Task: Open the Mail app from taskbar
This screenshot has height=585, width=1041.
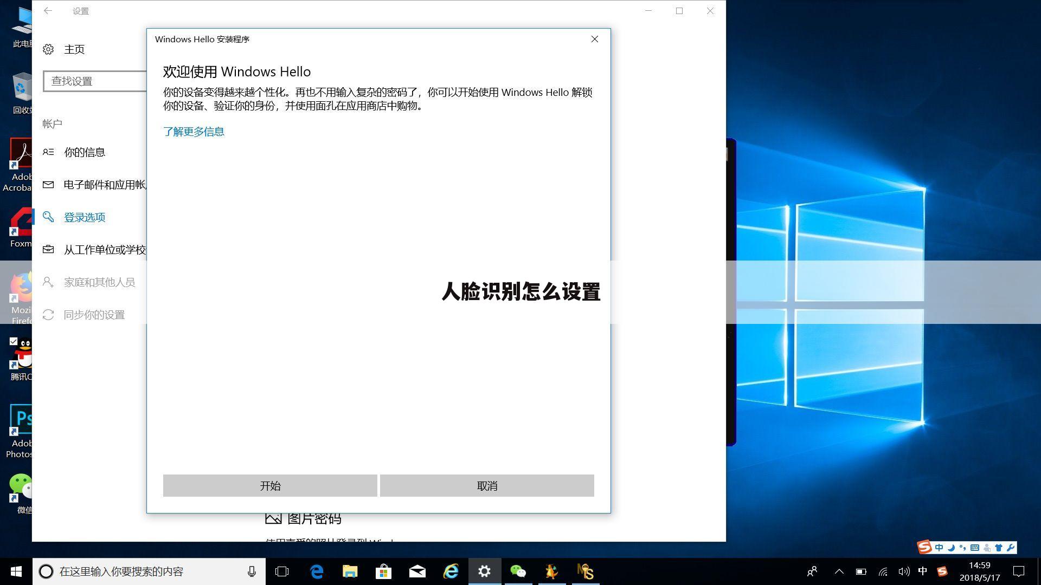Action: 417,571
